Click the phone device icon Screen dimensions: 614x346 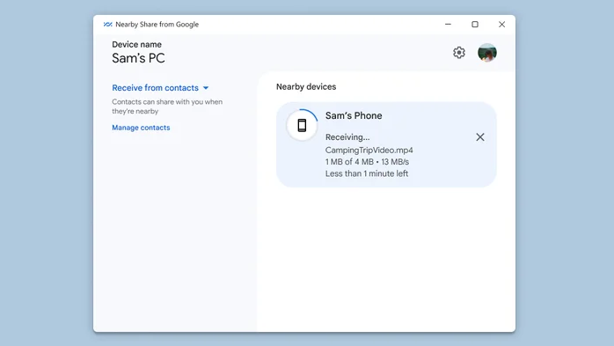302,125
